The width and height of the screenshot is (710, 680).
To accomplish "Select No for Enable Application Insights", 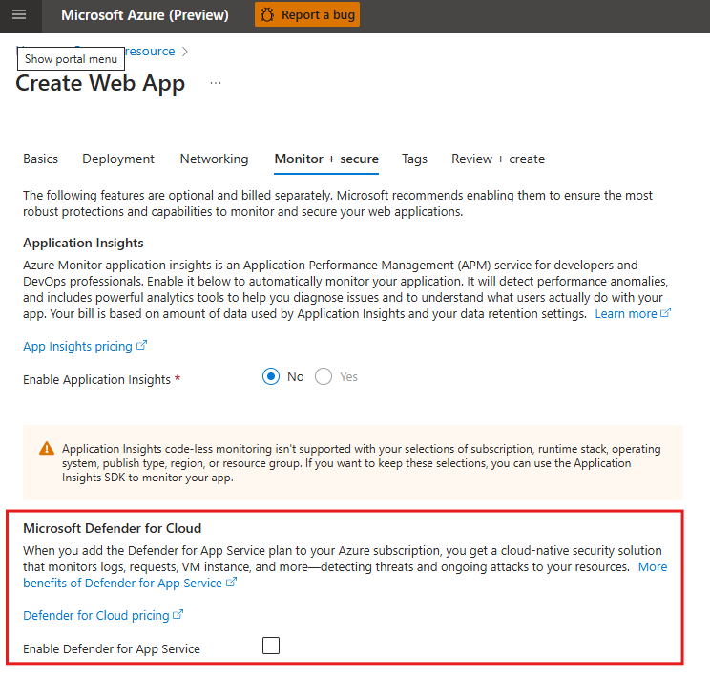I will (271, 377).
